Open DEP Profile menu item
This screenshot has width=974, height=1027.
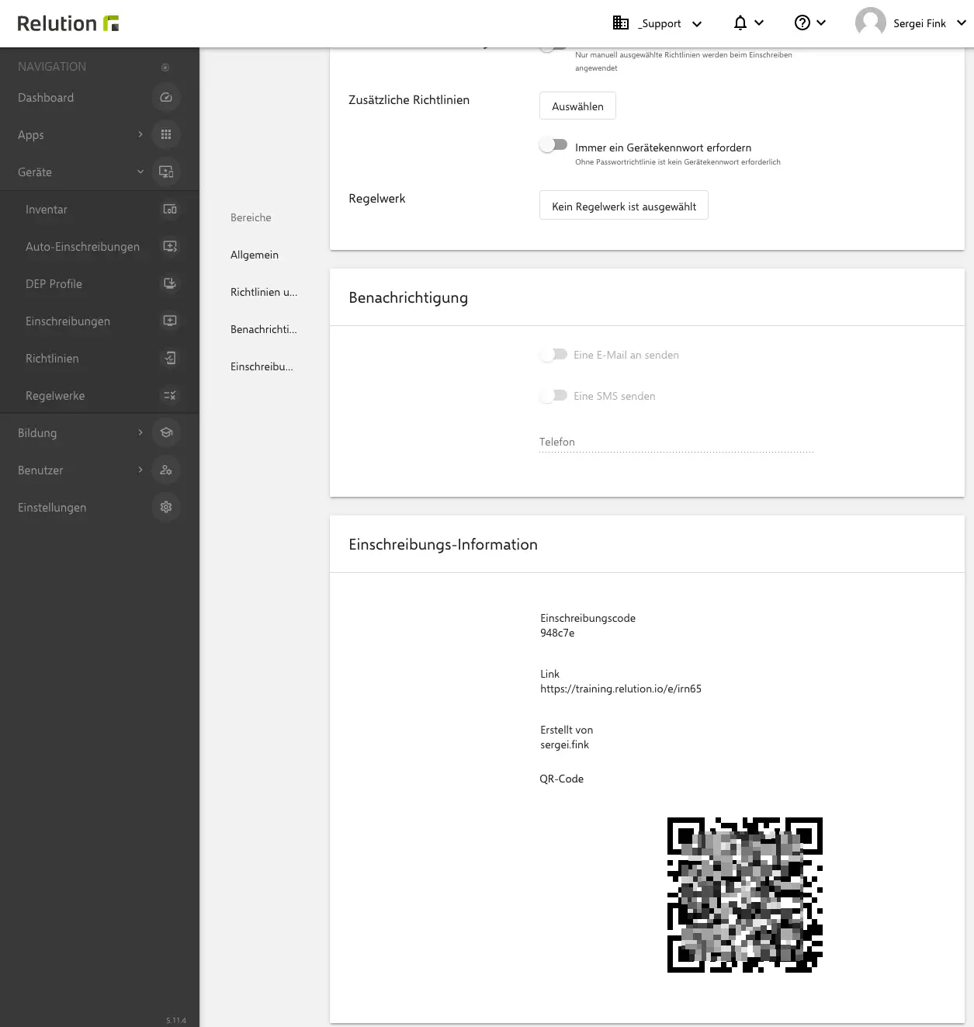tap(54, 284)
